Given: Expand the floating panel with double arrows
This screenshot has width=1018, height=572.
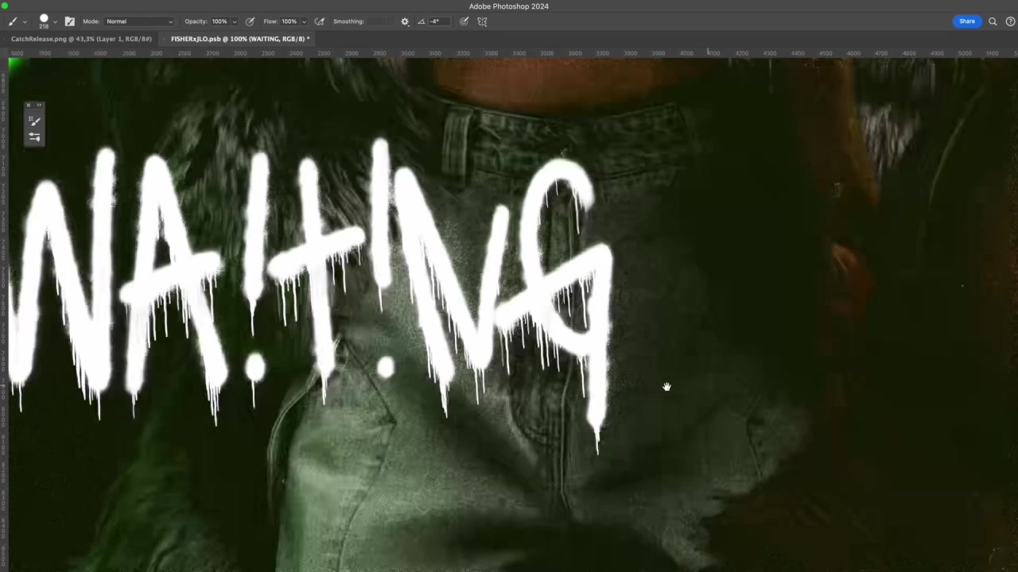Looking at the screenshot, I should (39, 105).
